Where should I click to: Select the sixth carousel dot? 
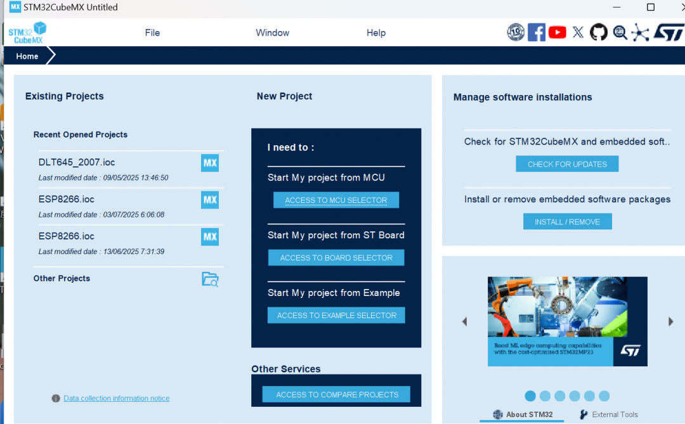point(604,396)
